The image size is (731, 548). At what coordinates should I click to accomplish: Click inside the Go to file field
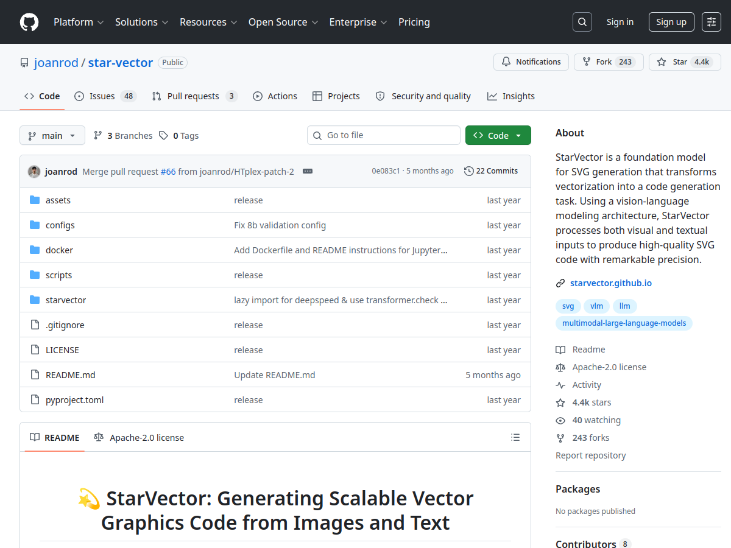point(384,135)
